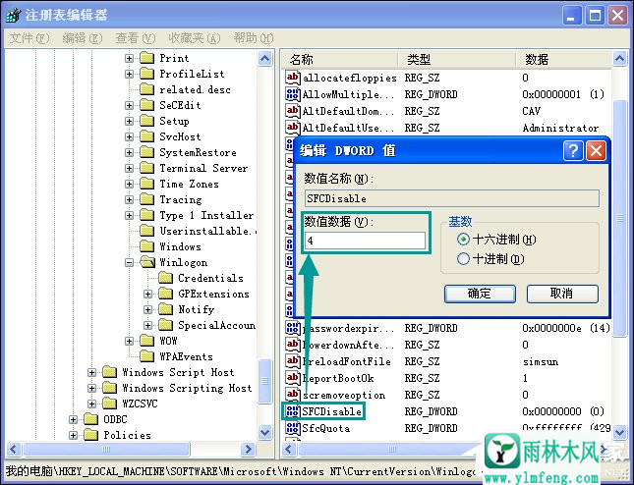
Task: Click the 数值数据 value input field
Action: (365, 241)
